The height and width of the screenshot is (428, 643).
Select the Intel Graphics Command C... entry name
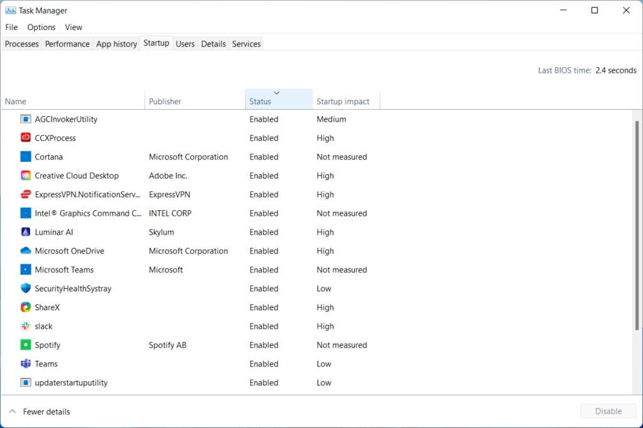coord(88,213)
